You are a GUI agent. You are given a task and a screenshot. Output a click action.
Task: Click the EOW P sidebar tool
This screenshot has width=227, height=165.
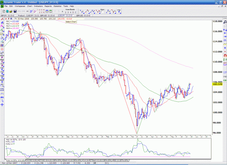pyautogui.click(x=2, y=57)
